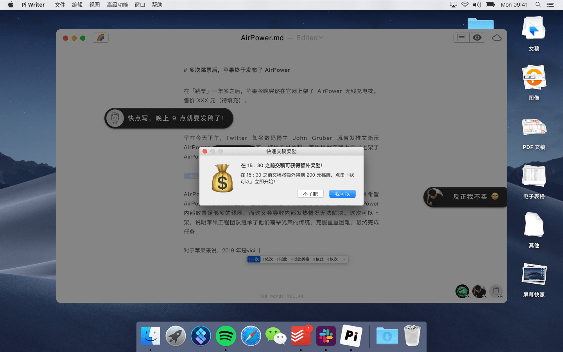Viewport: 563px width, 352px height.
Task: Open the 文件 menu
Action: [x=60, y=5]
